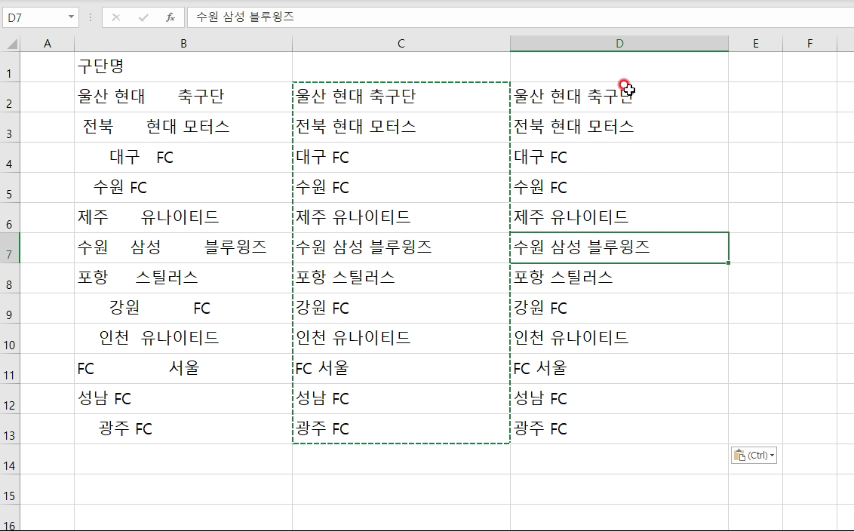Click cell B12 containing 성남 FC
854x531 pixels.
pyautogui.click(x=183, y=399)
